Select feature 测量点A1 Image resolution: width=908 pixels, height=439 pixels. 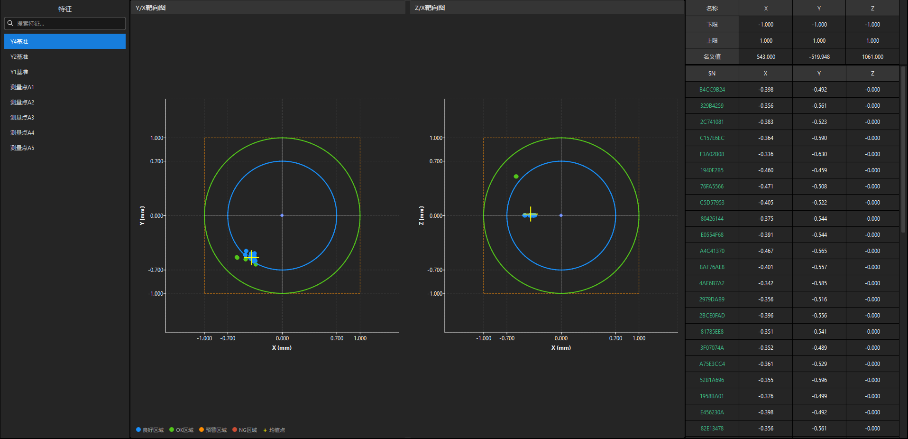pyautogui.click(x=65, y=87)
